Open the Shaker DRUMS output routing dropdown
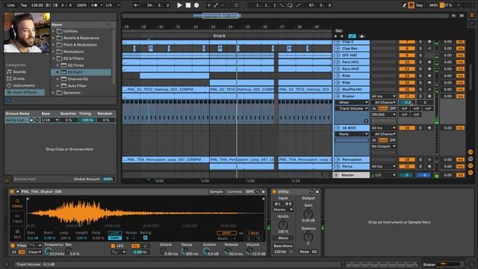This screenshot has height=269, width=478. 383,114
